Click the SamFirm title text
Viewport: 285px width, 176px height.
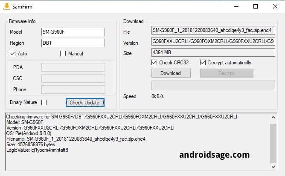click(22, 7)
